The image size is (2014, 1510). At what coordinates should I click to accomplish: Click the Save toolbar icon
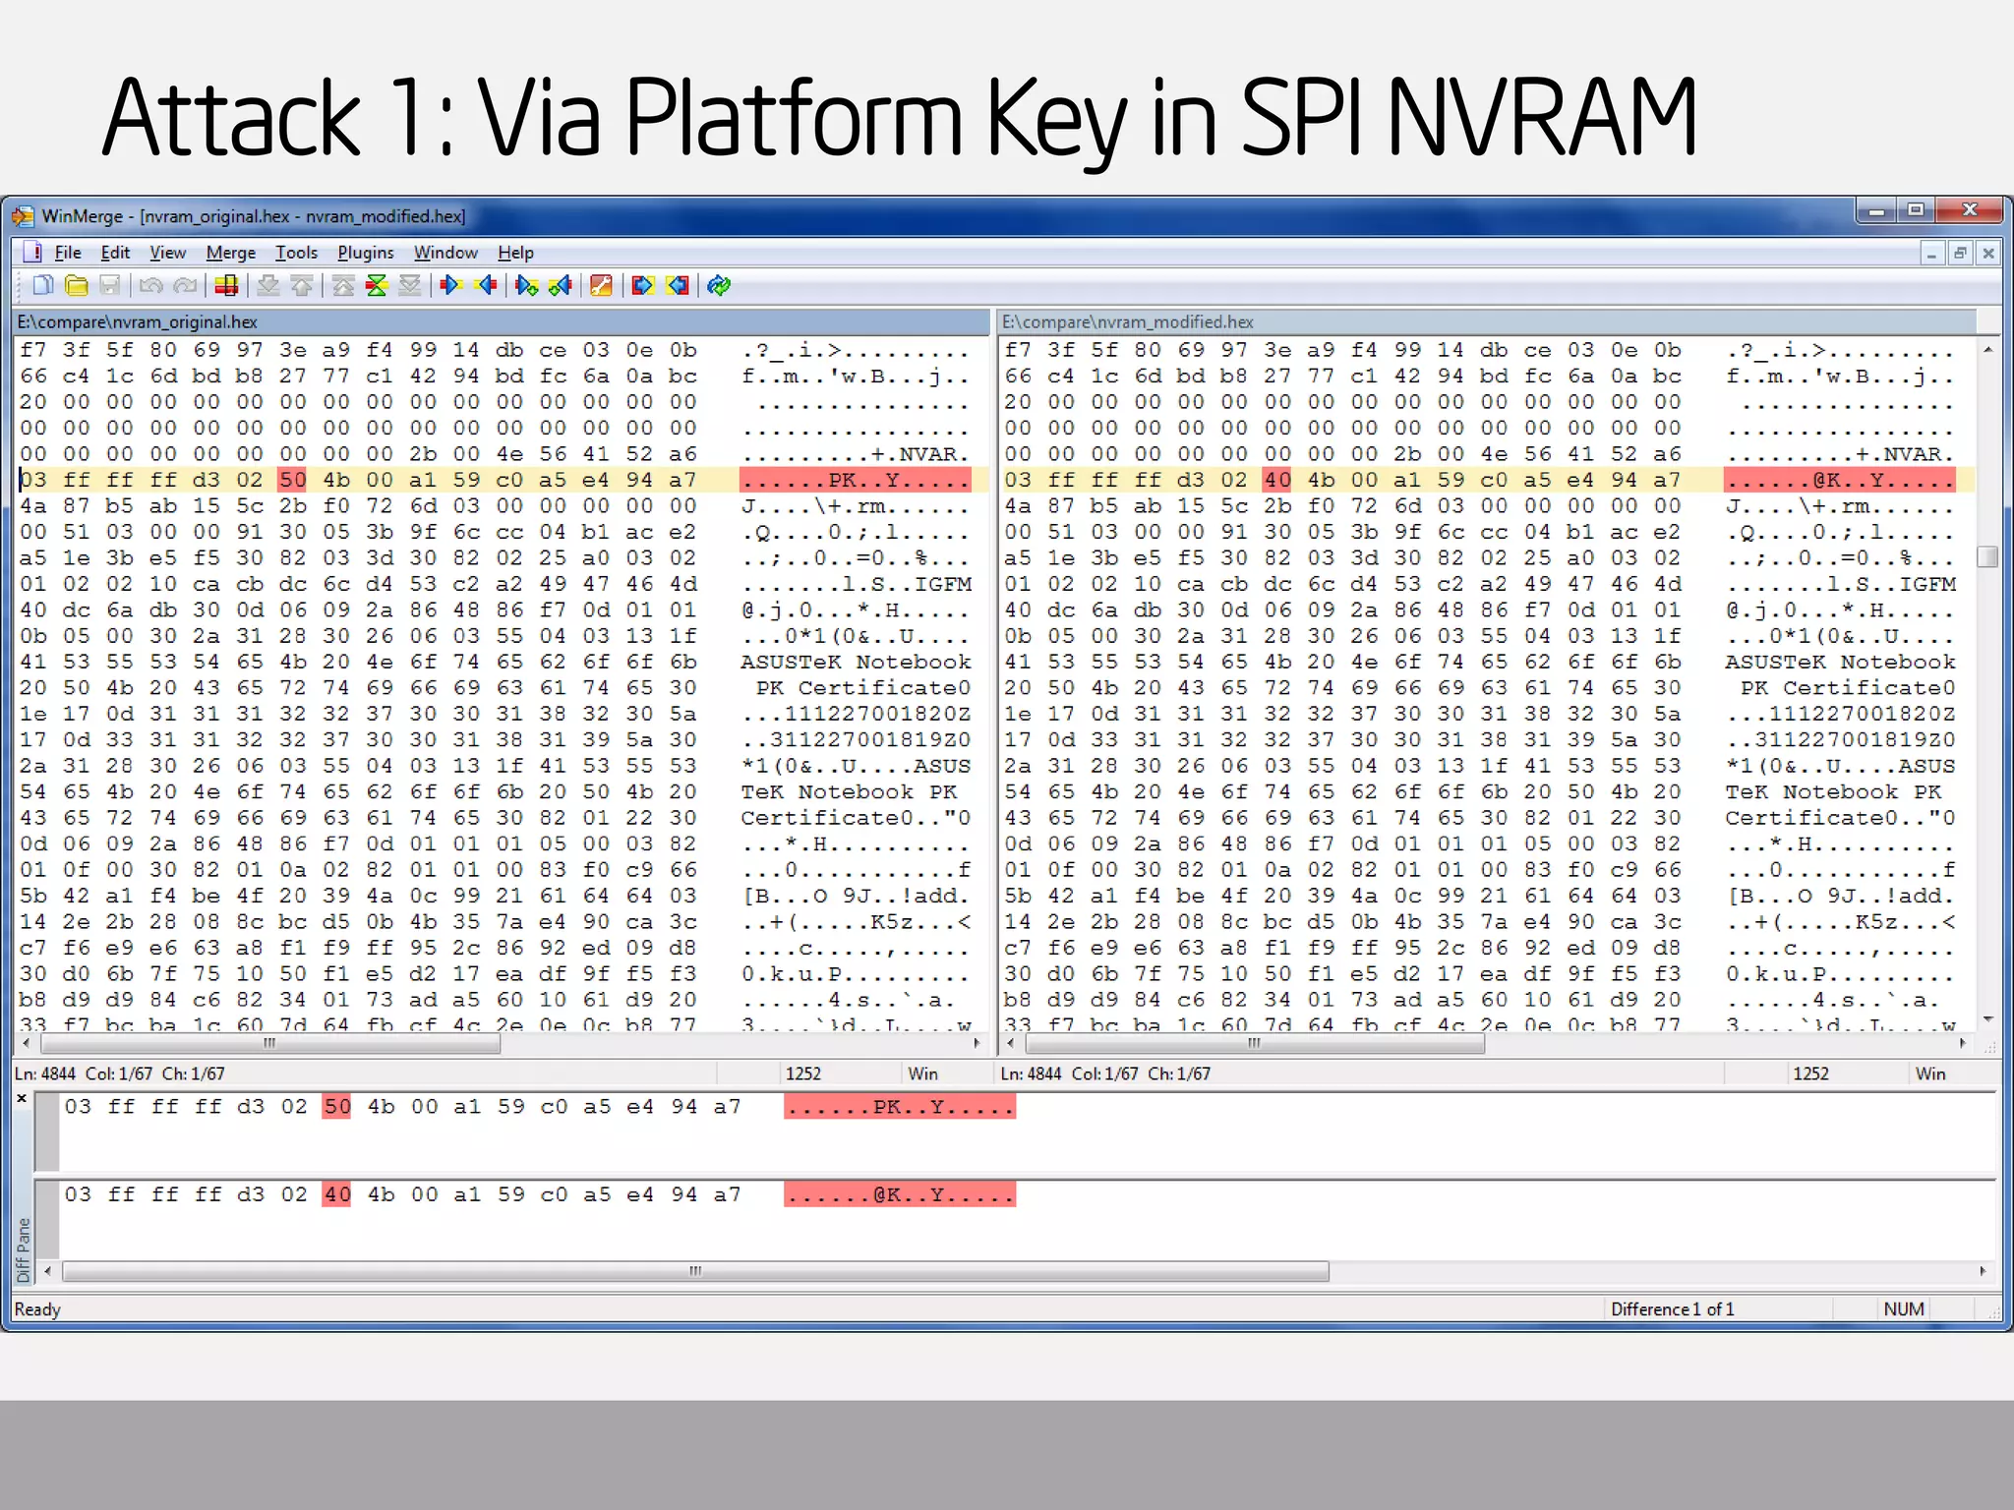(110, 285)
